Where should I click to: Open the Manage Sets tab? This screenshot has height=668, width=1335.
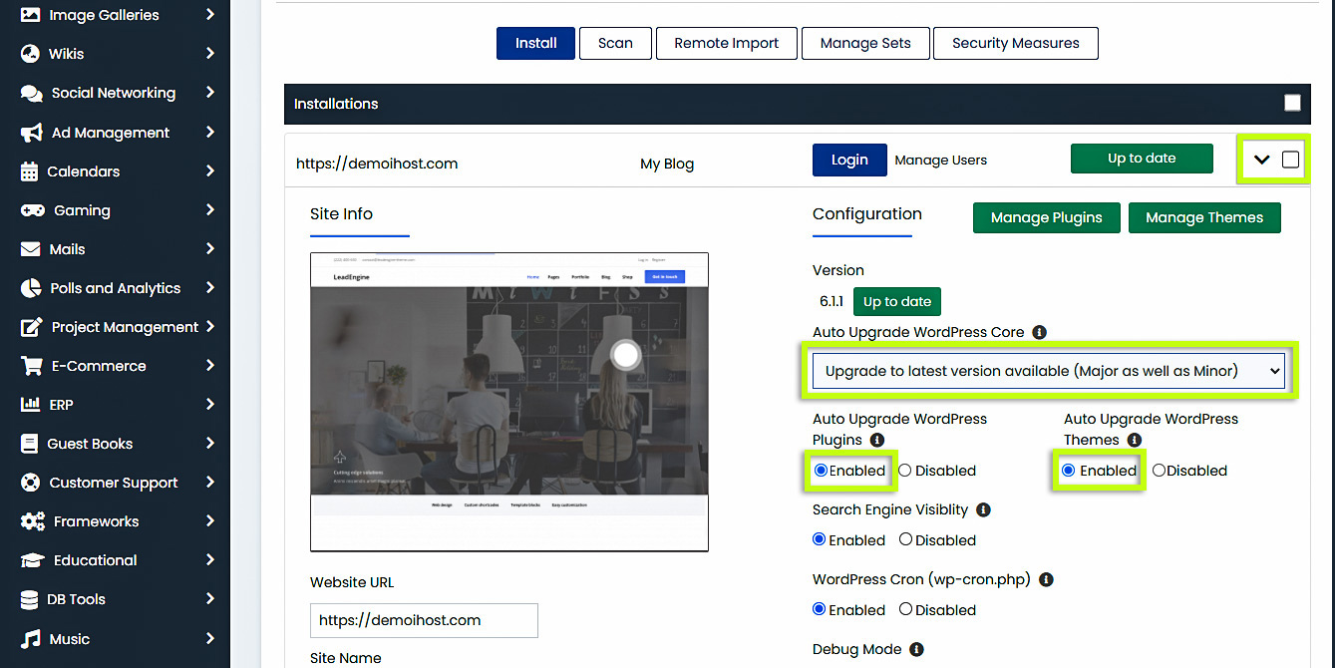[x=865, y=43]
